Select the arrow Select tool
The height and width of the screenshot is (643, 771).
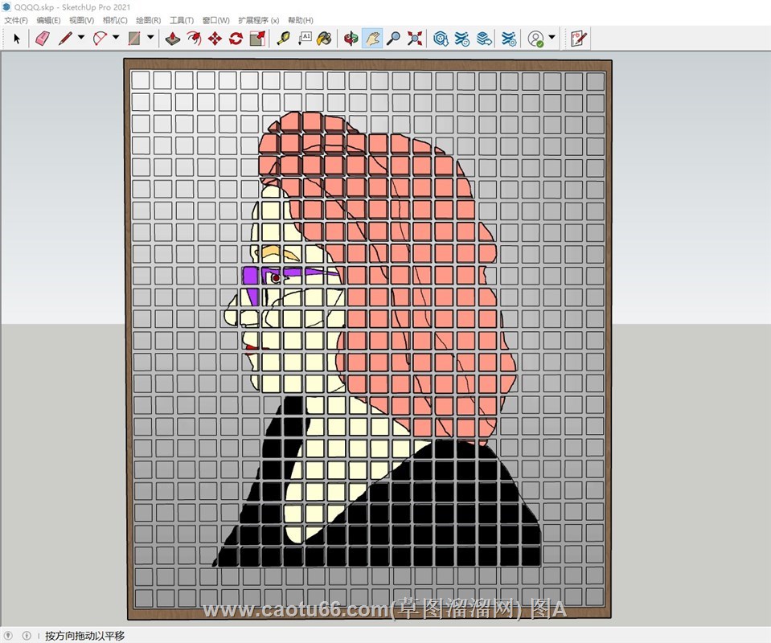pos(17,38)
